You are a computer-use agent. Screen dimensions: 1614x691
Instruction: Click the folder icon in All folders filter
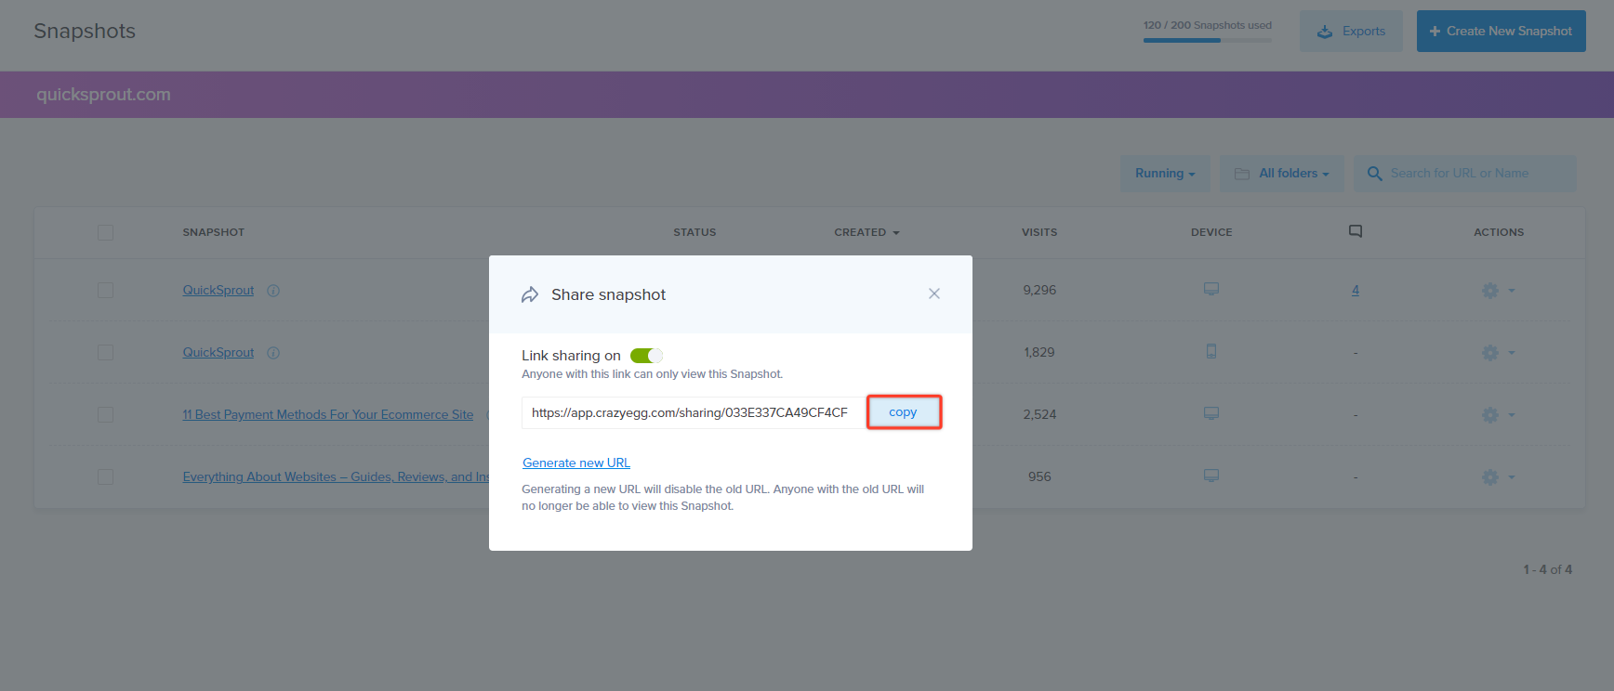tap(1241, 174)
